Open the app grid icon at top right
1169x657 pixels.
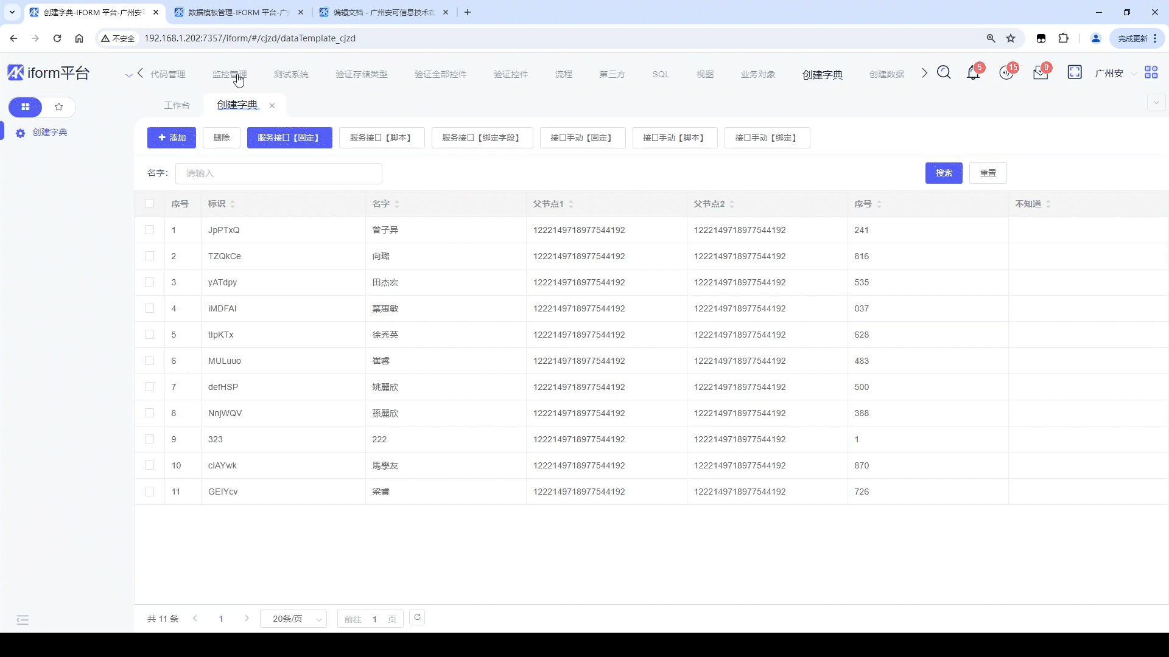pos(1151,73)
